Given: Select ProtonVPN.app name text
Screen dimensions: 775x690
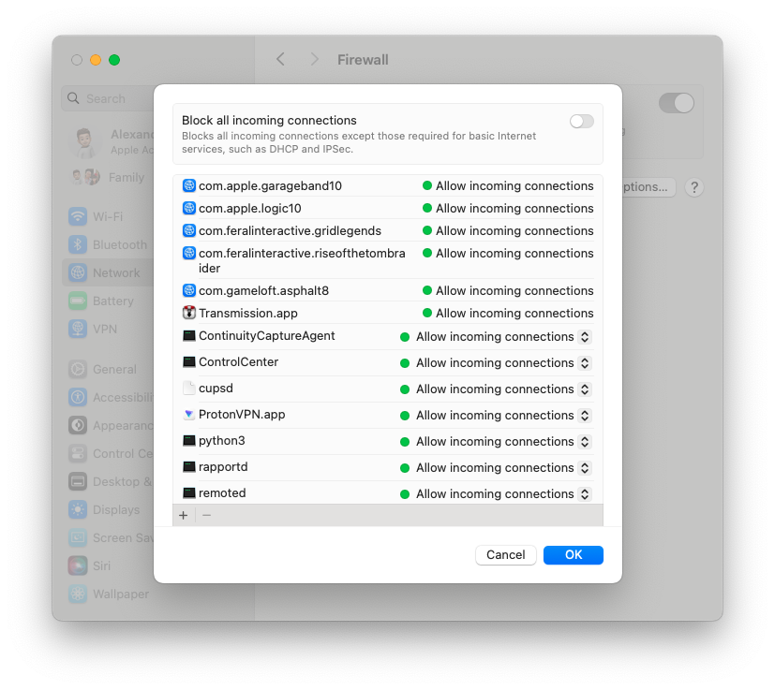Looking at the screenshot, I should pyautogui.click(x=242, y=415).
